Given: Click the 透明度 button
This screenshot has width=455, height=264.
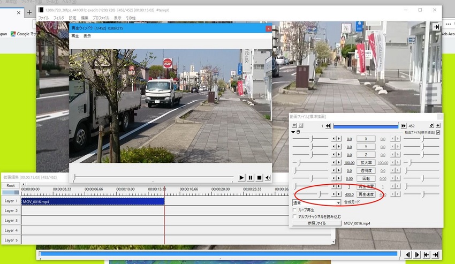Looking at the screenshot, I should pos(366,170).
